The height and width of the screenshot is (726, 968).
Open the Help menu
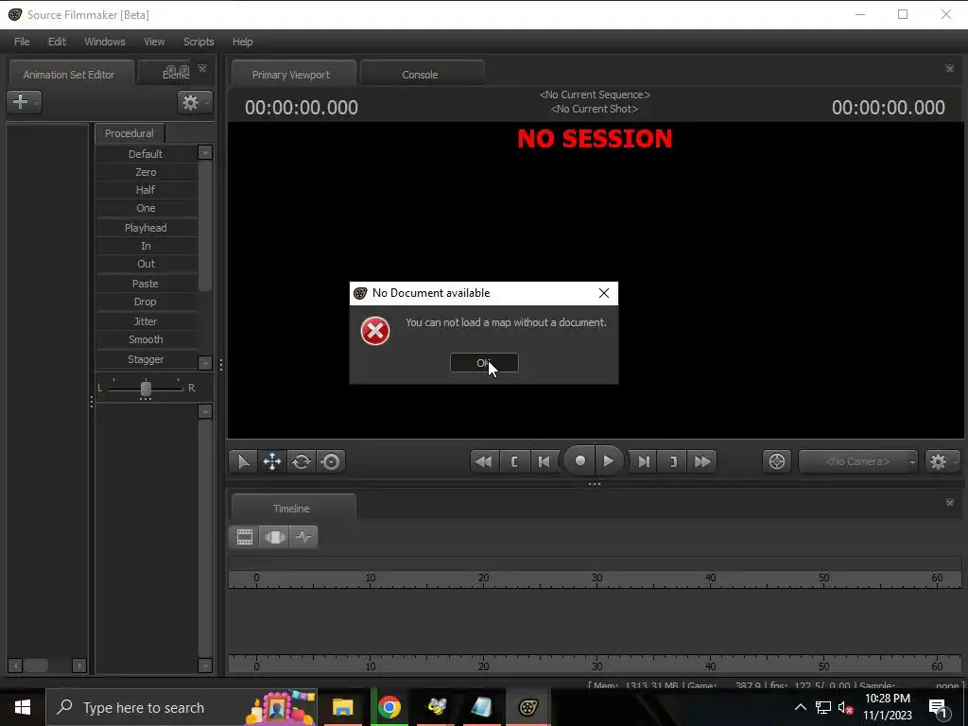coord(243,42)
